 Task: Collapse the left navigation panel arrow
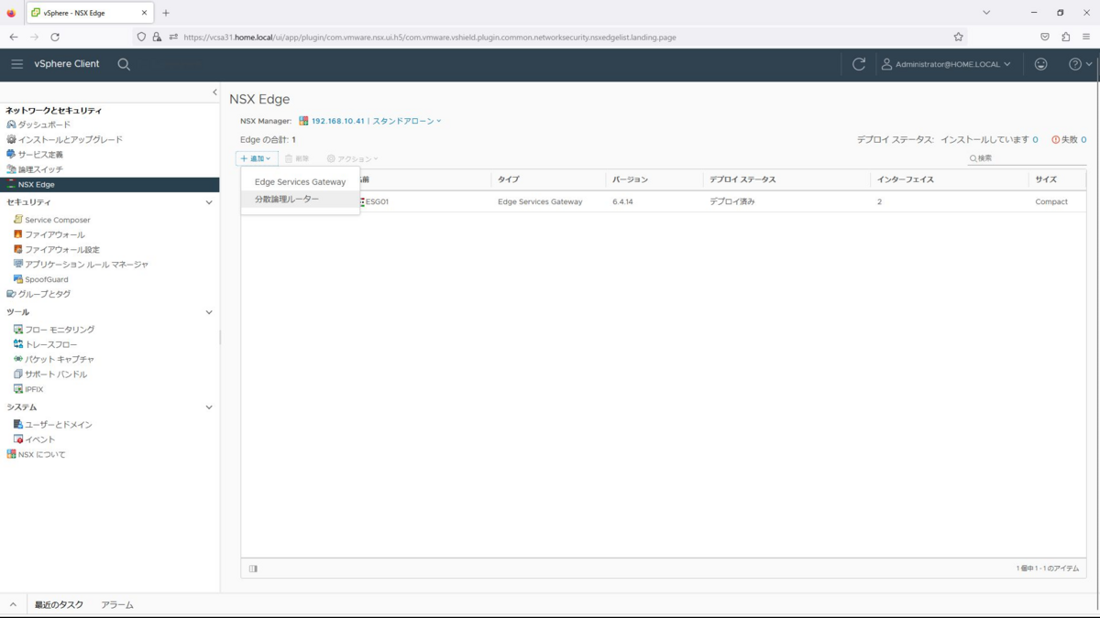click(x=214, y=92)
